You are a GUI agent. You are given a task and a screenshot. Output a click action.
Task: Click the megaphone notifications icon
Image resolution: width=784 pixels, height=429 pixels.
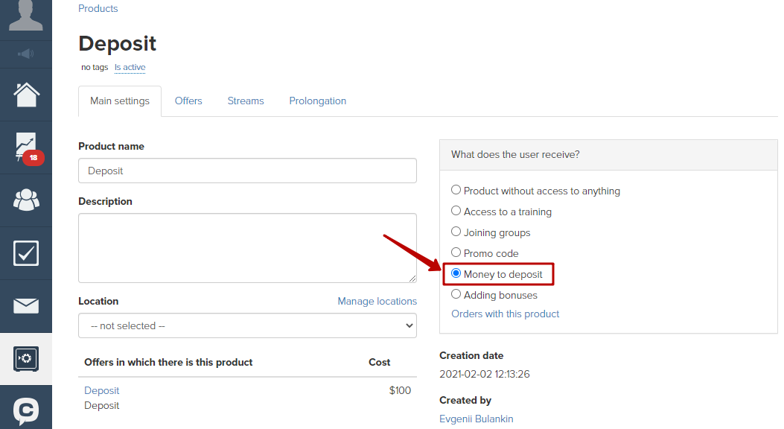(x=26, y=54)
